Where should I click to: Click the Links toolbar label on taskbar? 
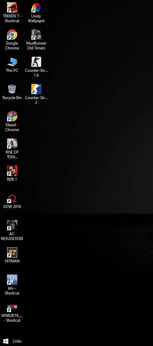17,341
